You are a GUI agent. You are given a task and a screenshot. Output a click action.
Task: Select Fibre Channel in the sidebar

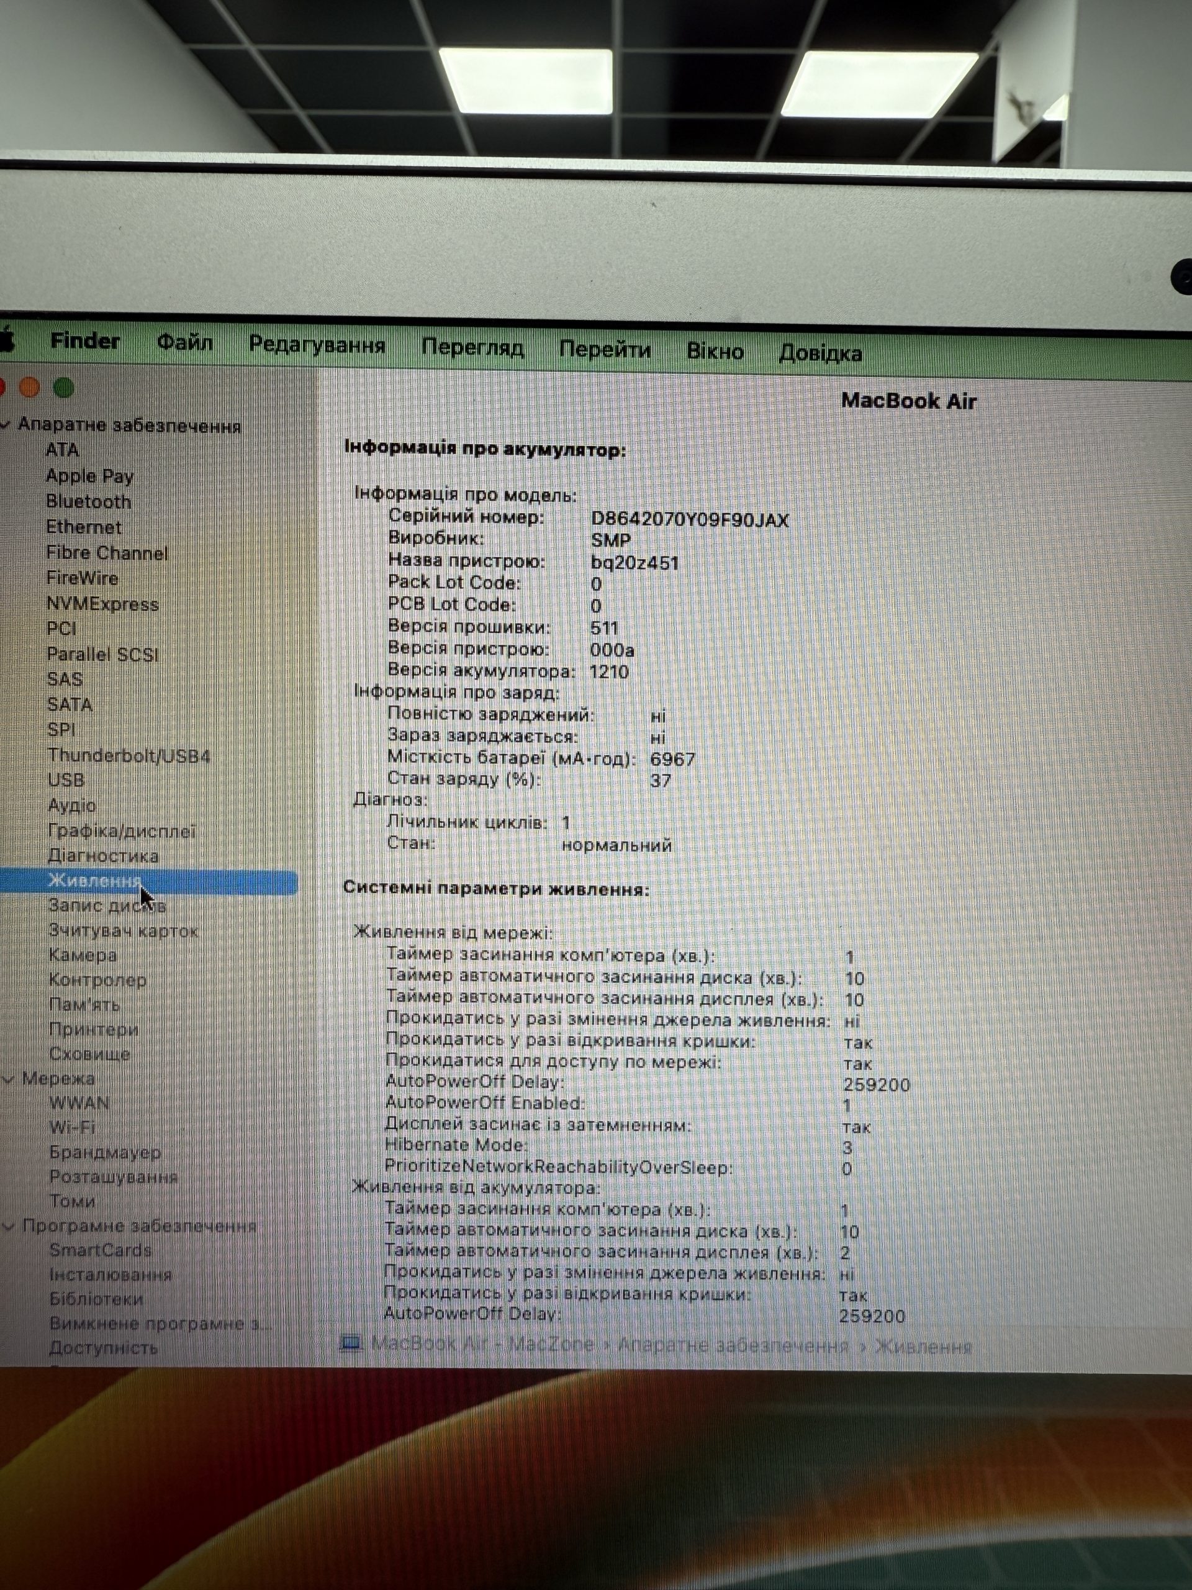pyautogui.click(x=106, y=553)
